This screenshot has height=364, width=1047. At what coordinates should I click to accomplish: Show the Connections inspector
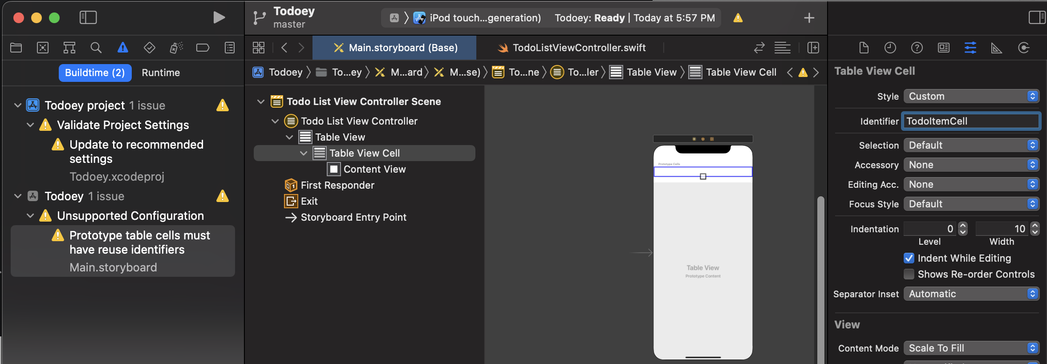(x=1024, y=48)
